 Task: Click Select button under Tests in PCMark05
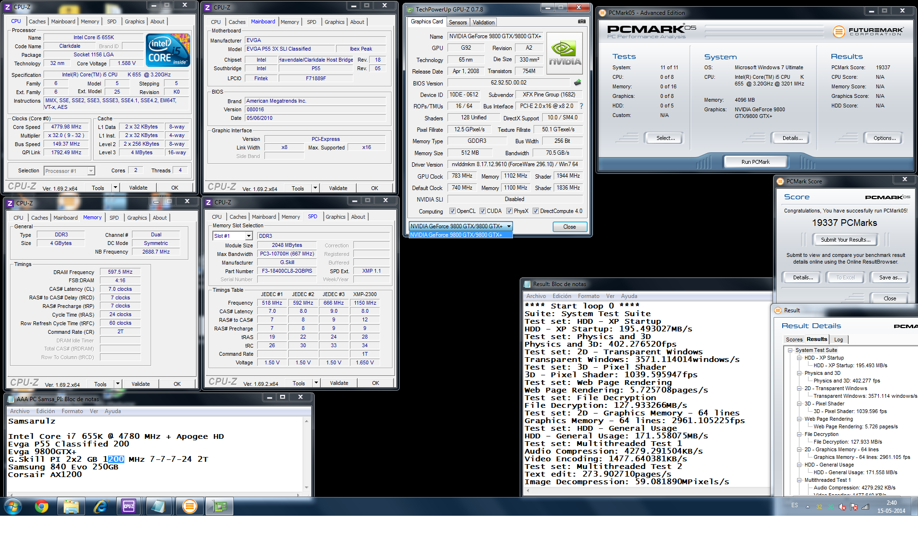(x=666, y=138)
